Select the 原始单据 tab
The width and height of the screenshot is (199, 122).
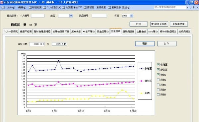pos(76,31)
